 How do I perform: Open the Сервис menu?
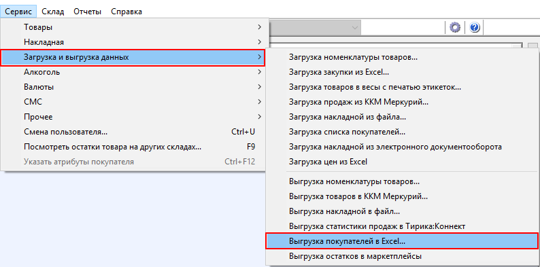[18, 12]
